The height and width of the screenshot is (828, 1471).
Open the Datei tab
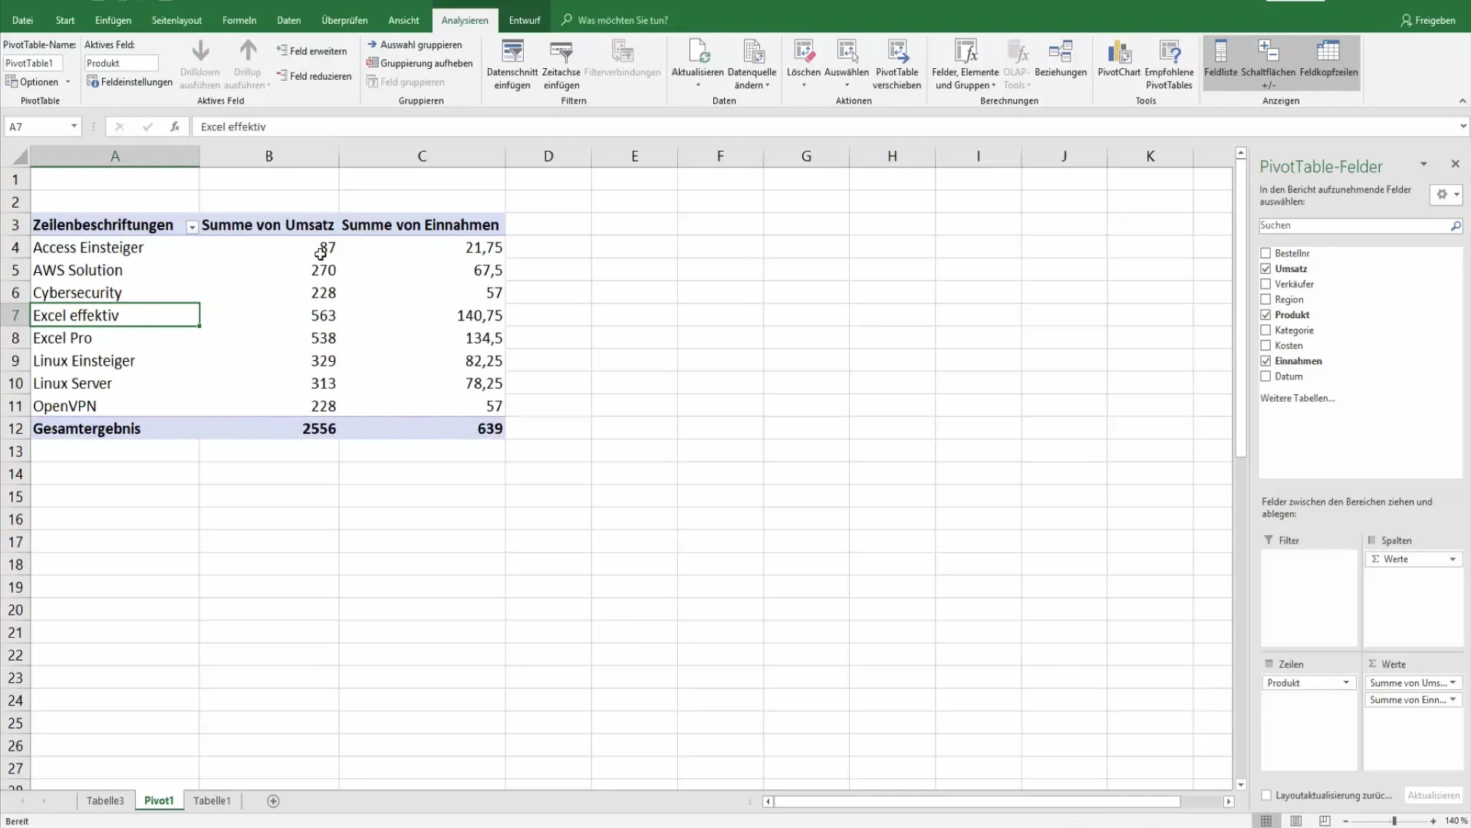tap(22, 20)
